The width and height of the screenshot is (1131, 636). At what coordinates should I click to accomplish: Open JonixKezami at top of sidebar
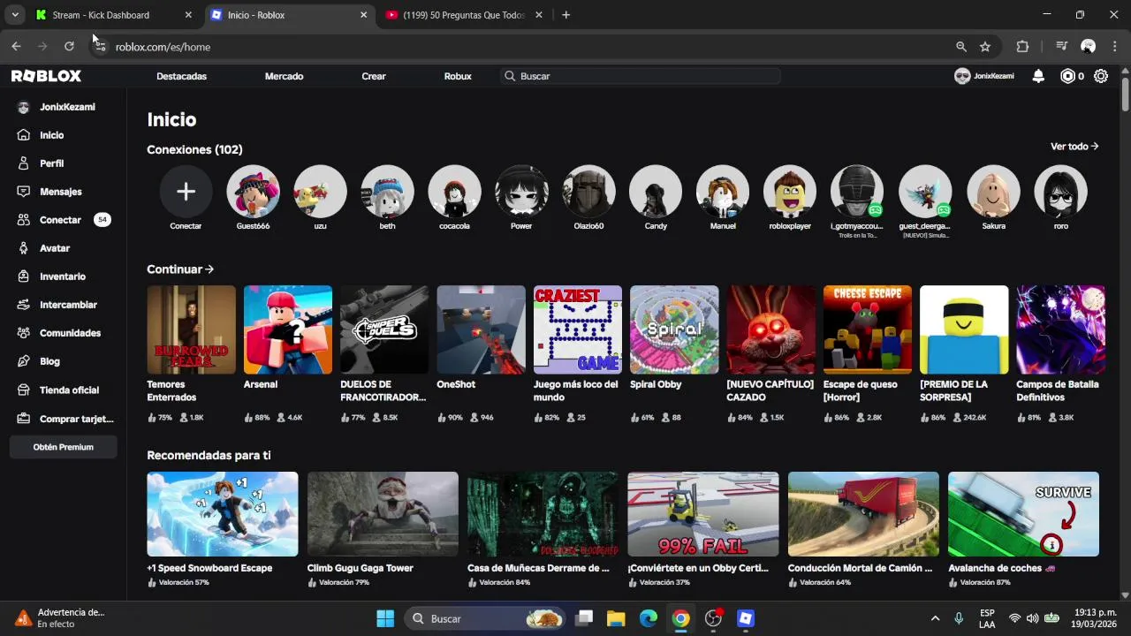tap(57, 107)
